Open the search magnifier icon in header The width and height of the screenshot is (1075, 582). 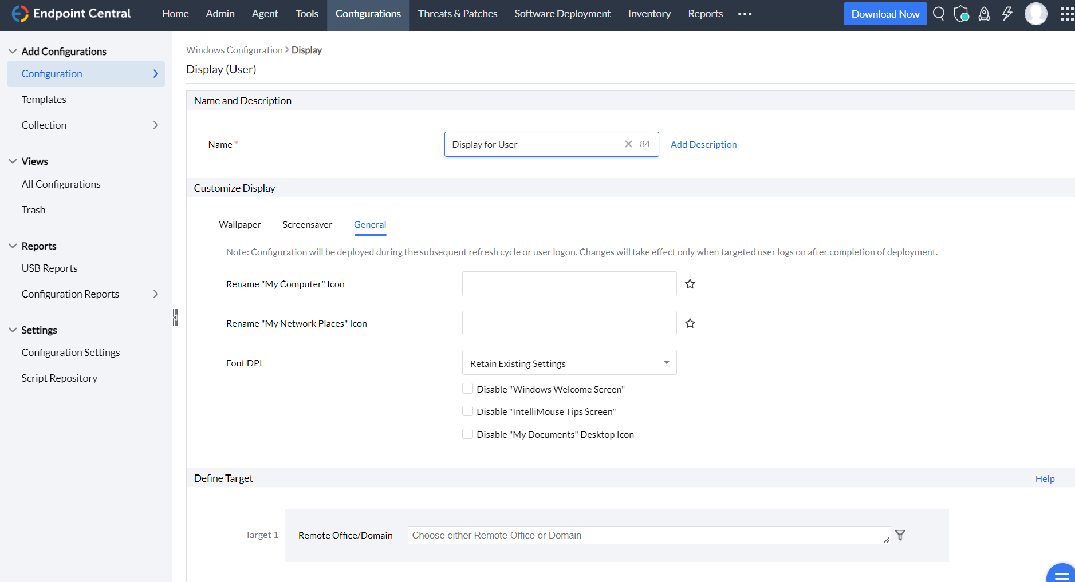tap(938, 14)
